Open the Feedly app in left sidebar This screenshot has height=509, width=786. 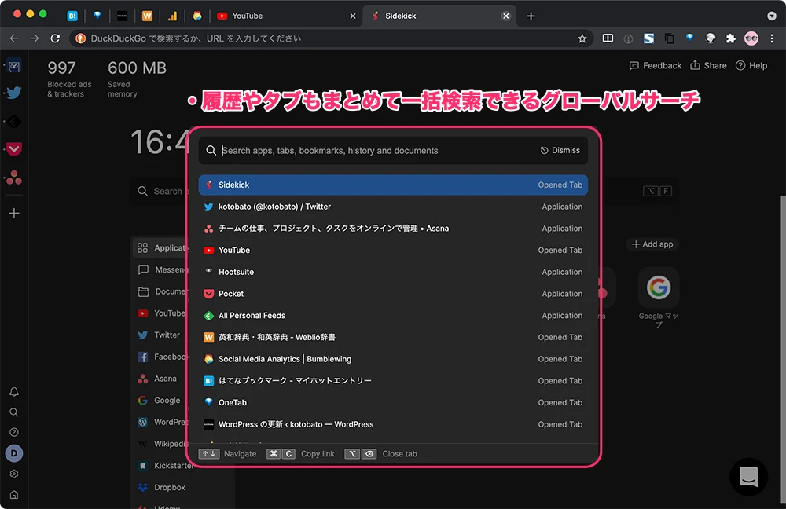tap(14, 121)
